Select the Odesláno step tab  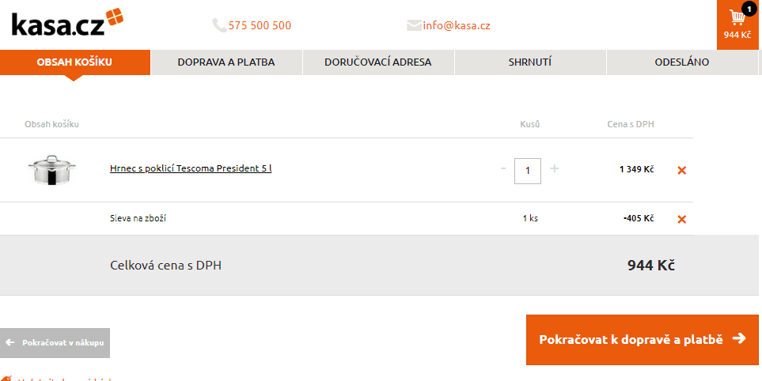click(x=682, y=62)
